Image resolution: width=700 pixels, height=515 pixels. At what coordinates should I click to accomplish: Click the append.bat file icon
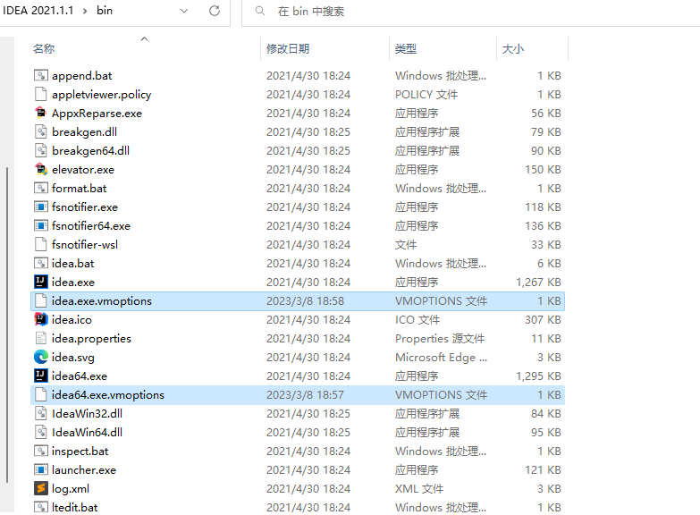coord(40,75)
